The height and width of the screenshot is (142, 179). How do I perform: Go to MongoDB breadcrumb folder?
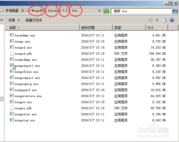coord(37,11)
